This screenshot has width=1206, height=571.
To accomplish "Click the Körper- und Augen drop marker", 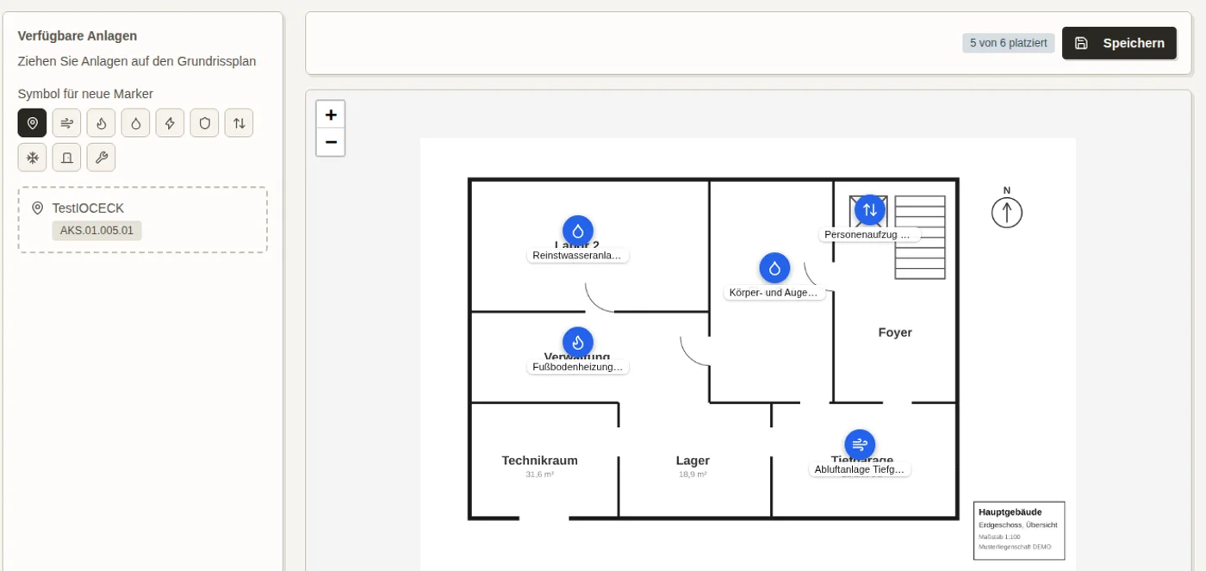I will coord(774,269).
